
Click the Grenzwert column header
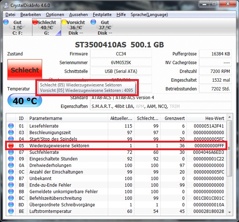point(174,118)
